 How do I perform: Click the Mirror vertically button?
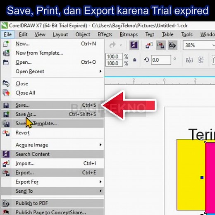coord(201,60)
